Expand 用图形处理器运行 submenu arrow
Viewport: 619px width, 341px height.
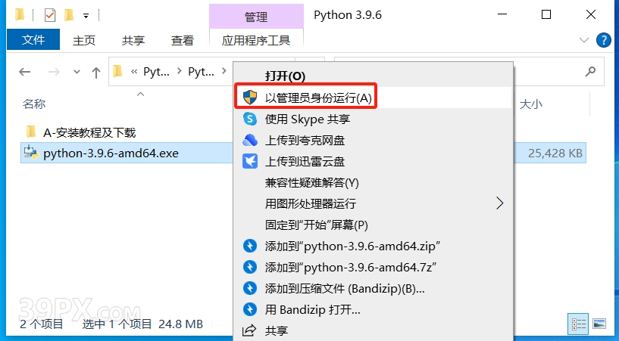pos(500,203)
